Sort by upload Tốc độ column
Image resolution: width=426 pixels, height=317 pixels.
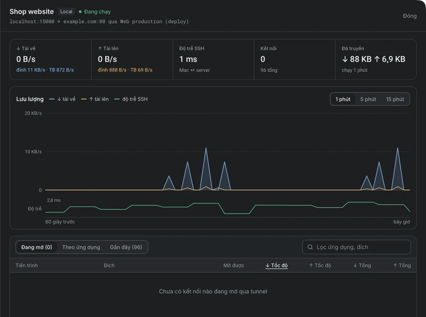[320, 265]
